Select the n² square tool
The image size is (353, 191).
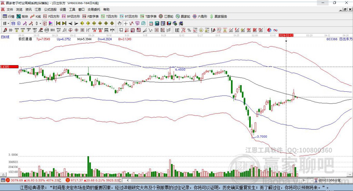(x=59, y=30)
